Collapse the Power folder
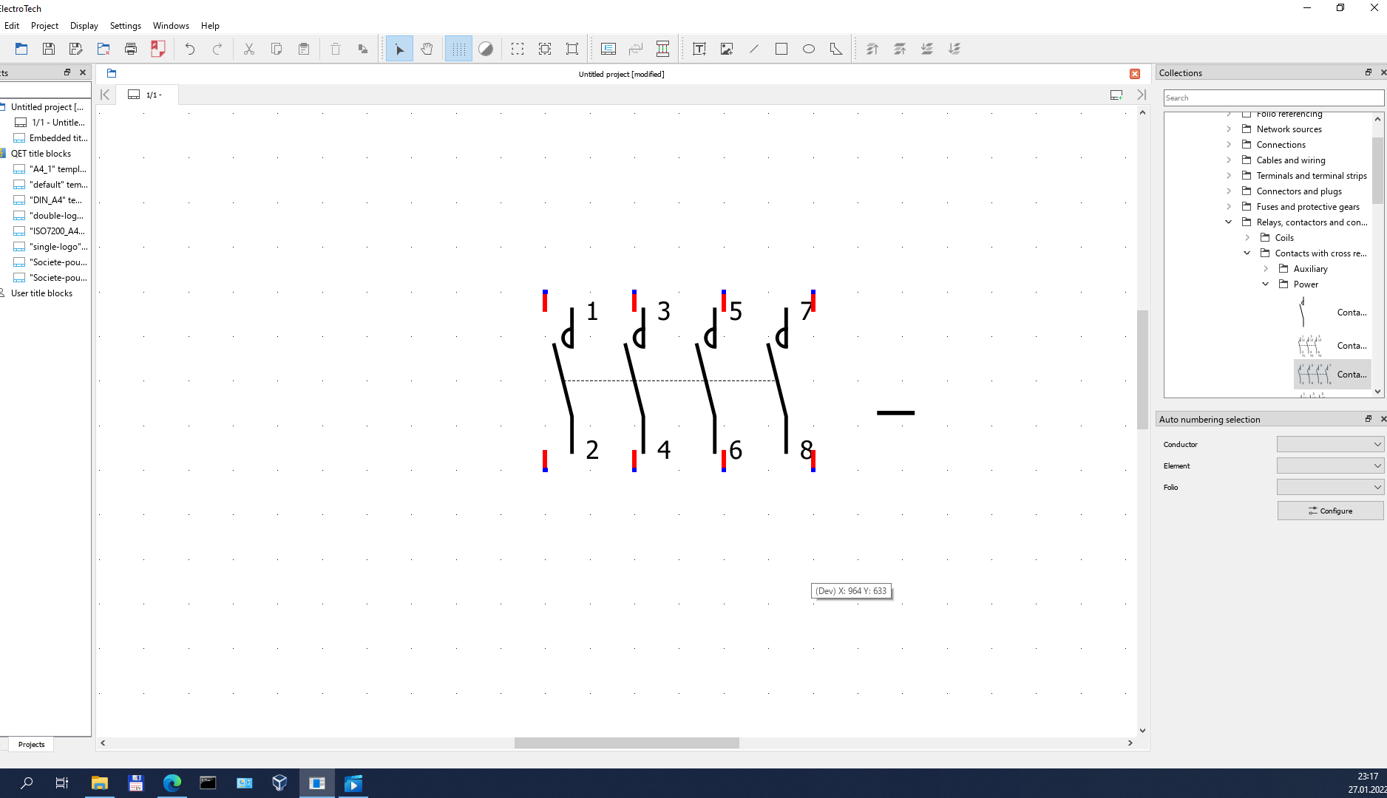The image size is (1387, 798). [x=1265, y=284]
